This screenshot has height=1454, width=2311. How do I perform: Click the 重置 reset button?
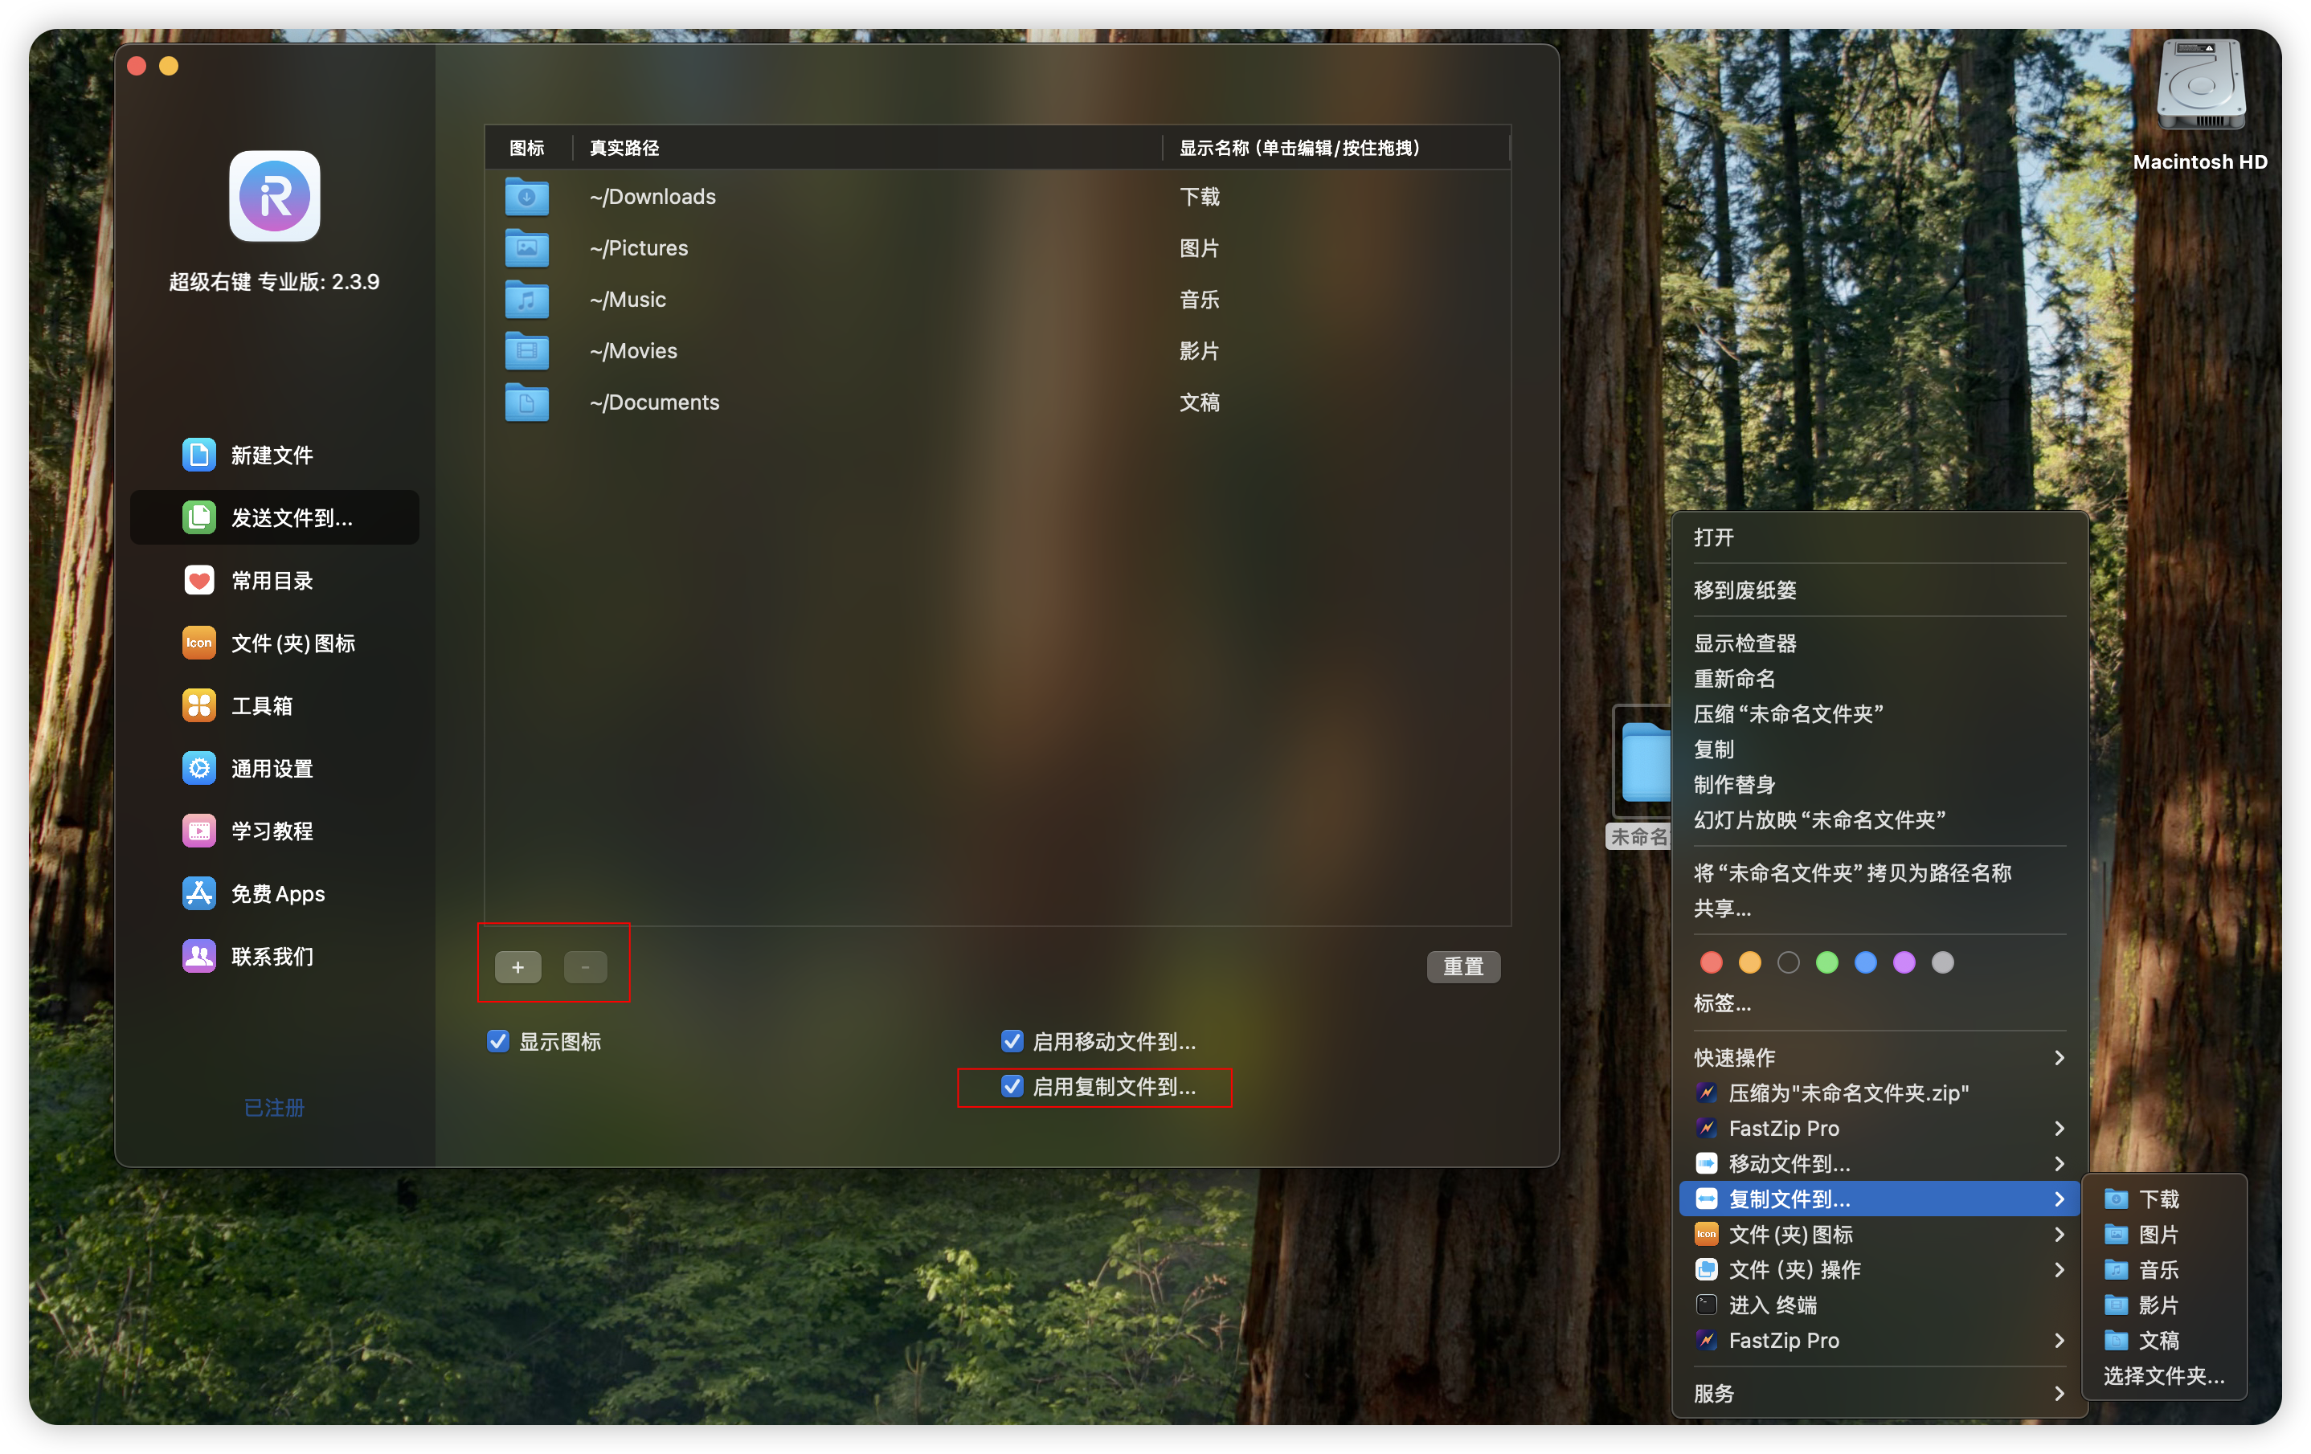[x=1462, y=966]
